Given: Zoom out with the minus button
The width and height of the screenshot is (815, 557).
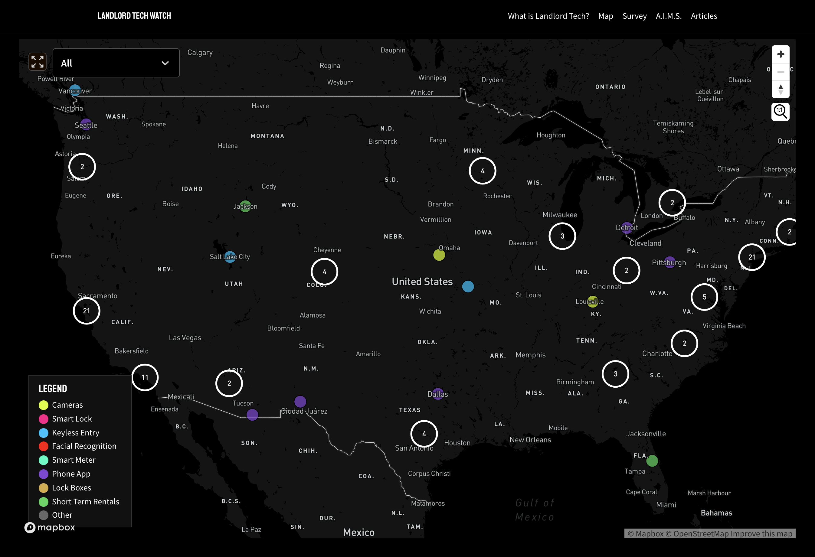Looking at the screenshot, I should click(780, 72).
